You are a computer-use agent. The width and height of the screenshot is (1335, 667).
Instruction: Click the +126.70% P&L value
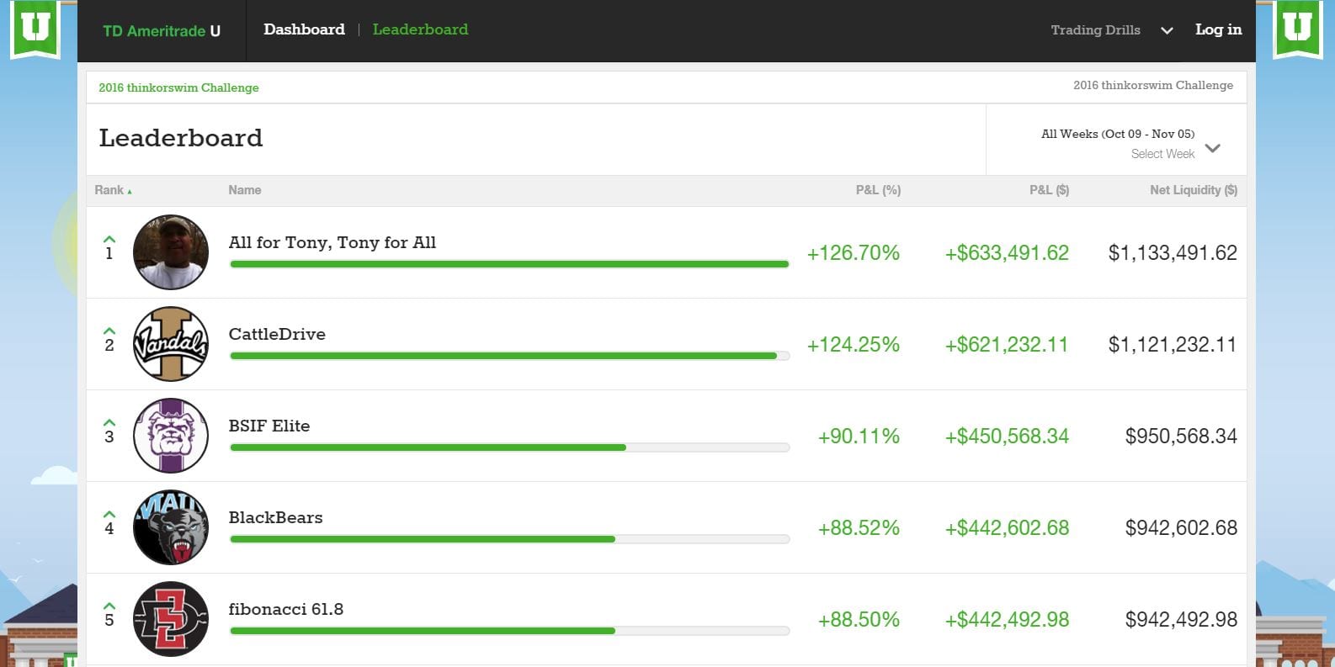[x=854, y=252]
